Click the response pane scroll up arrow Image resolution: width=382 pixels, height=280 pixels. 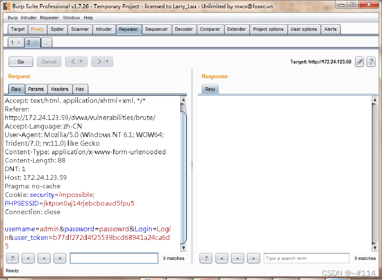[x=375, y=100]
